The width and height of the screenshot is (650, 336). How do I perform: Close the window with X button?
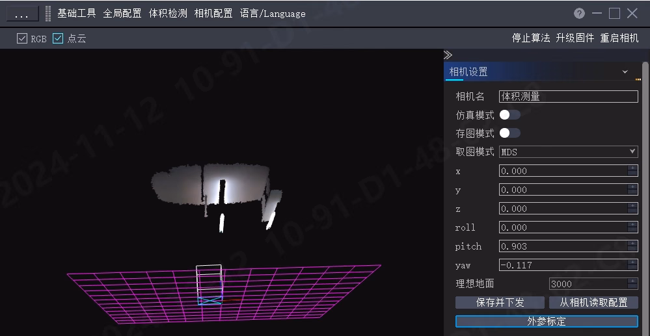(x=632, y=13)
